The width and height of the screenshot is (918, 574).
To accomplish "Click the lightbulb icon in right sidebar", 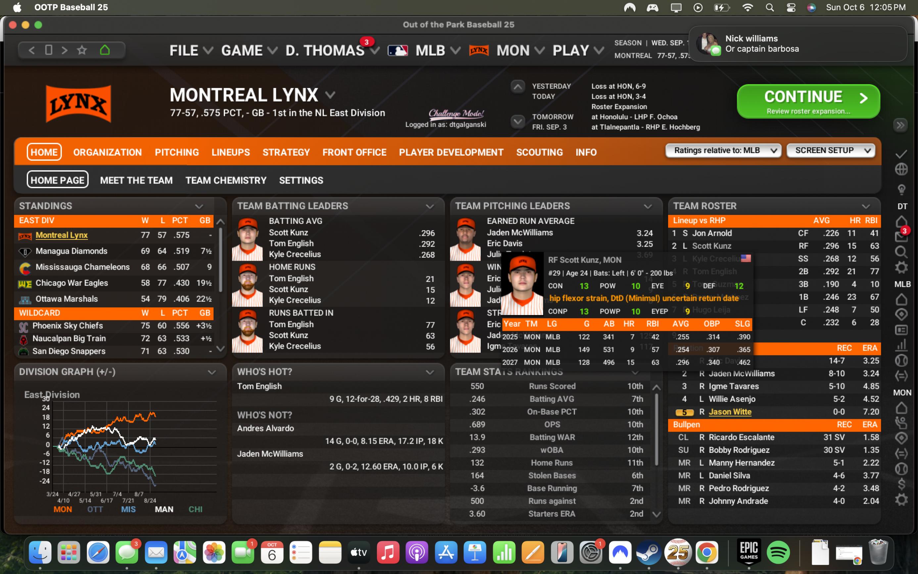I will coord(901,189).
